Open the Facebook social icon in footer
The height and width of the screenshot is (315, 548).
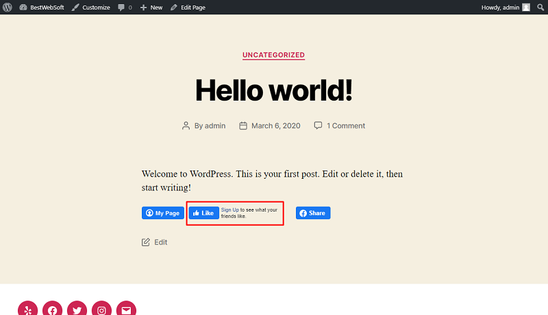click(53, 309)
